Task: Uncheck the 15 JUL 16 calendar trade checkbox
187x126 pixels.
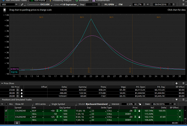Action: (6, 111)
